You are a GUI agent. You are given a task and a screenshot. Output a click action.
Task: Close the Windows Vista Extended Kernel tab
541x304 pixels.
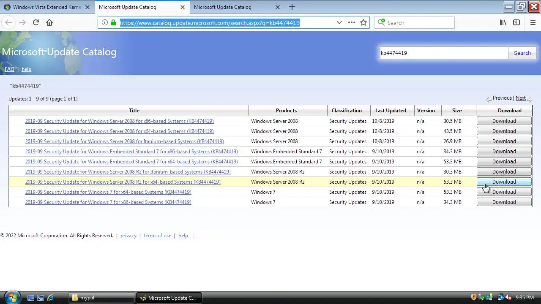(87, 7)
